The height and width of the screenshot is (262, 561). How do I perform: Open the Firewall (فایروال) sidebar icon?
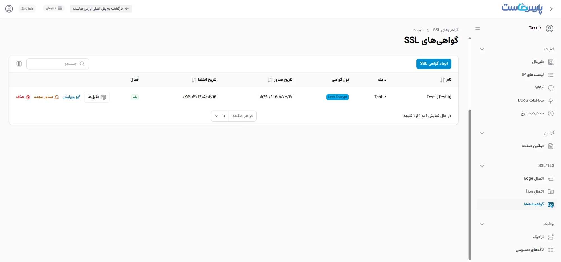[x=551, y=62]
